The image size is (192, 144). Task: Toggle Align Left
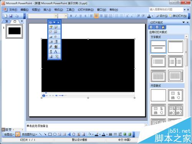point(91,16)
